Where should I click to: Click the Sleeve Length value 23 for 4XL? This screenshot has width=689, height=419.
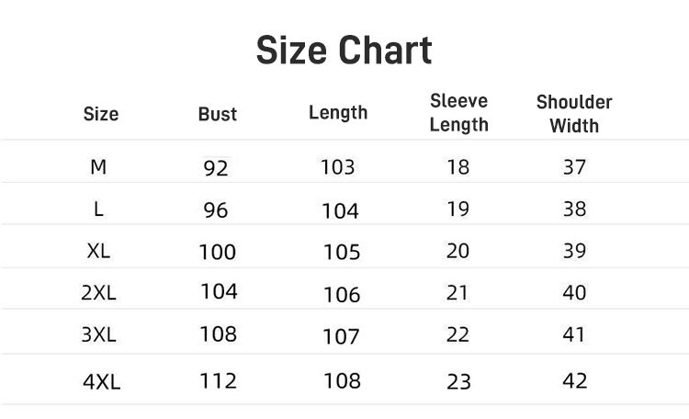pos(457,380)
